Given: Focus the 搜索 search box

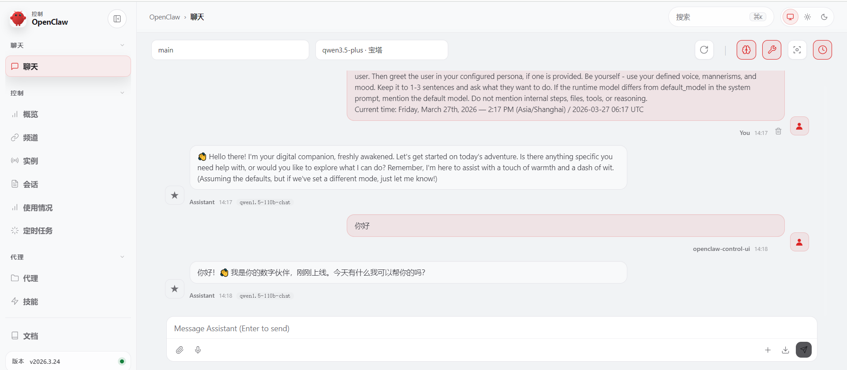Looking at the screenshot, I should 721,17.
